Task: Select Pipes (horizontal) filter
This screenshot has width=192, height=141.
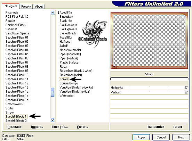Action: (x=70, y=54)
